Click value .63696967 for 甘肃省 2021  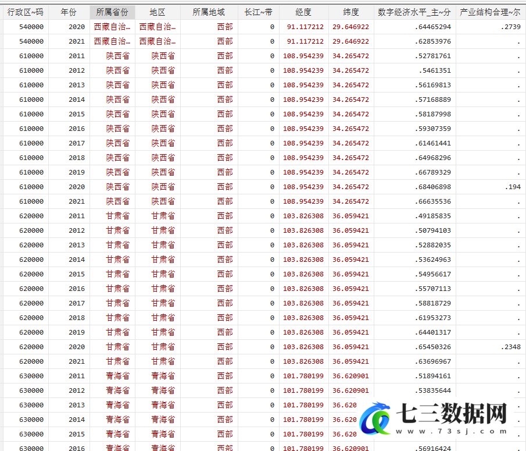coord(433,362)
